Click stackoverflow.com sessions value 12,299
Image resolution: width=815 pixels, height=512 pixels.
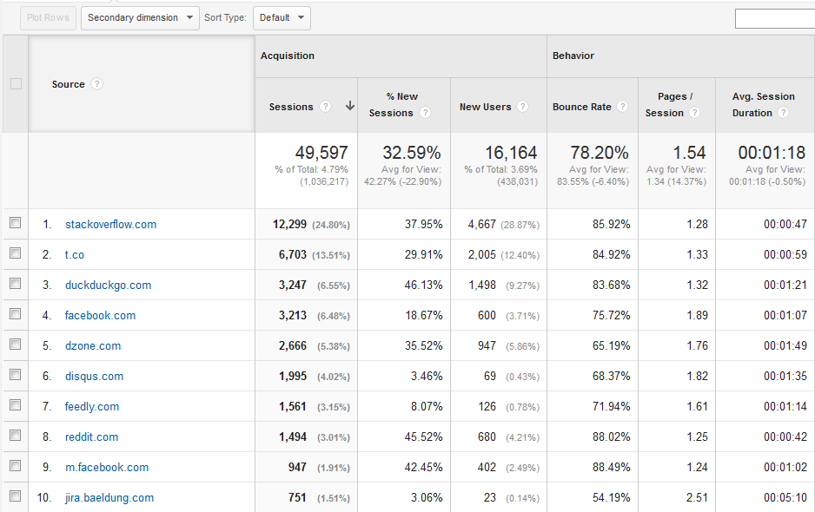(289, 224)
